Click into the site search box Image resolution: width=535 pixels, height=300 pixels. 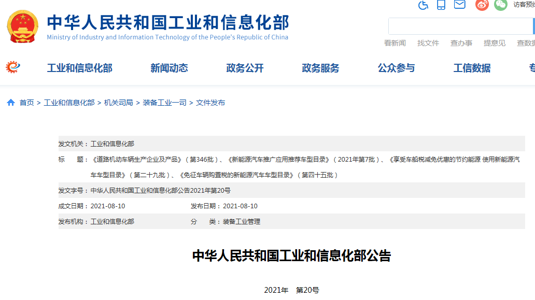coord(461,26)
